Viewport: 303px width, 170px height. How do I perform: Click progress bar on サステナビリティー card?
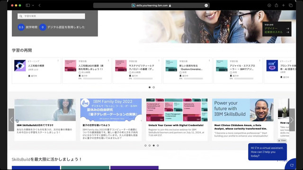tap(143, 79)
